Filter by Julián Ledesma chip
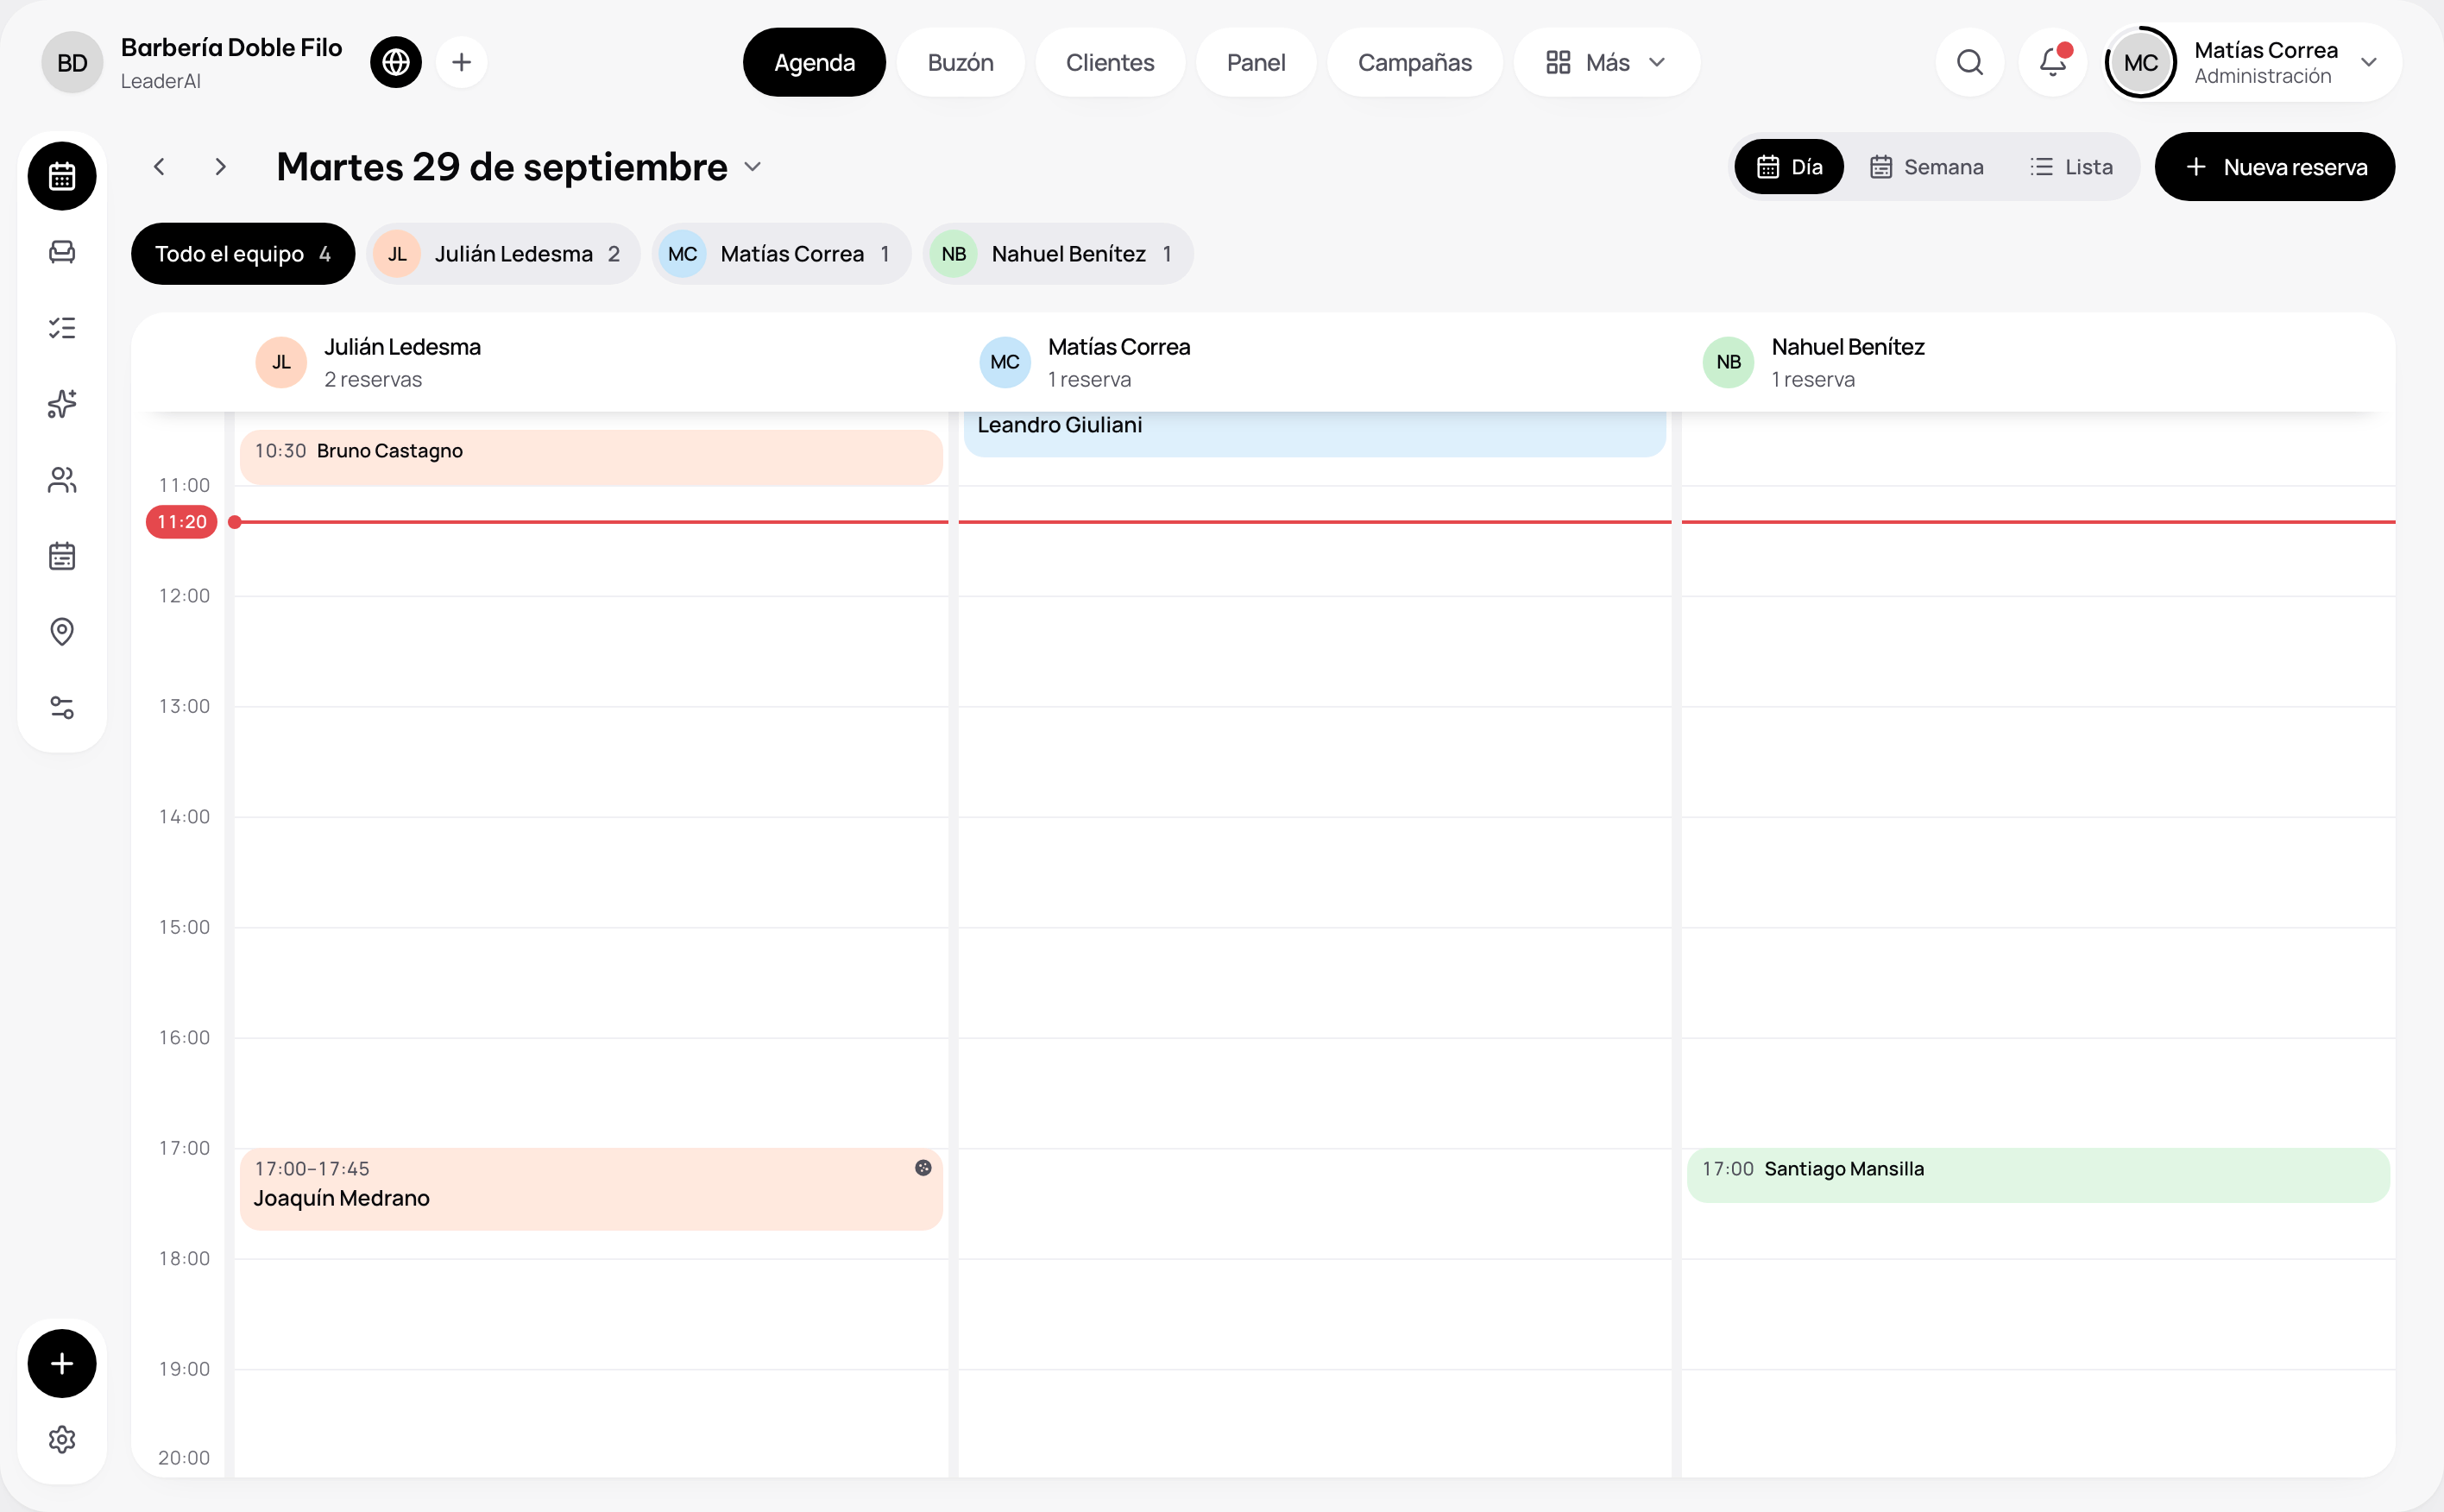Viewport: 2444px width, 1512px height. (x=504, y=254)
